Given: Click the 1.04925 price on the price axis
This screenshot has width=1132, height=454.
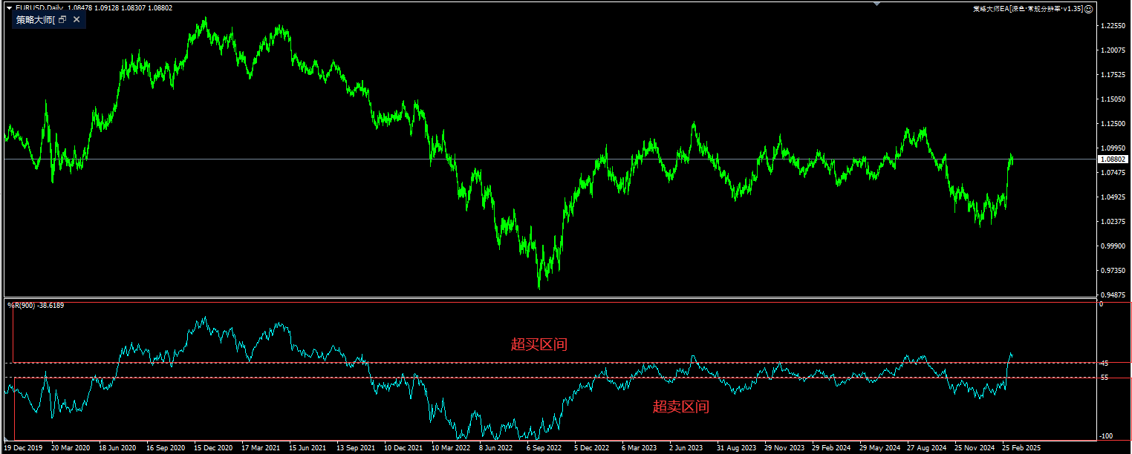Looking at the screenshot, I should click(1111, 197).
